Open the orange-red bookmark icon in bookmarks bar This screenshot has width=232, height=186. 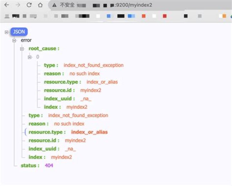(x=143, y=16)
